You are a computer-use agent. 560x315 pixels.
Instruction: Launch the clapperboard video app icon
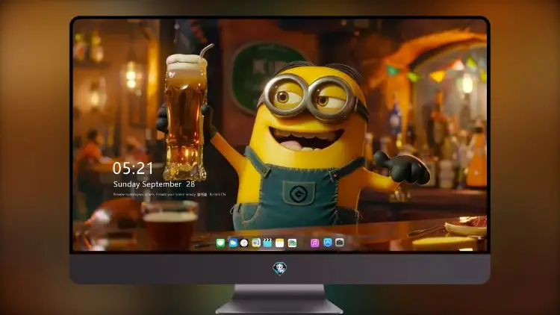(x=267, y=243)
